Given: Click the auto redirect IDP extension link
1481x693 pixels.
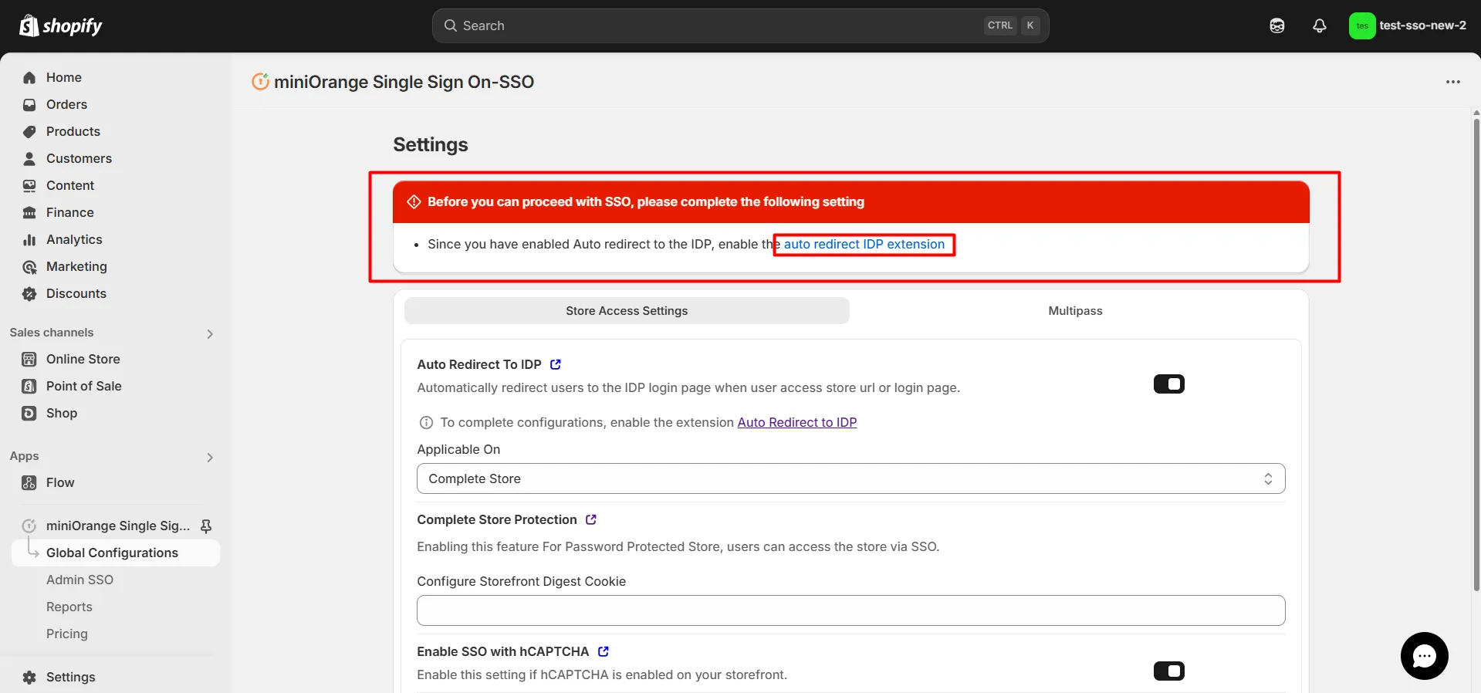Looking at the screenshot, I should pos(864,244).
